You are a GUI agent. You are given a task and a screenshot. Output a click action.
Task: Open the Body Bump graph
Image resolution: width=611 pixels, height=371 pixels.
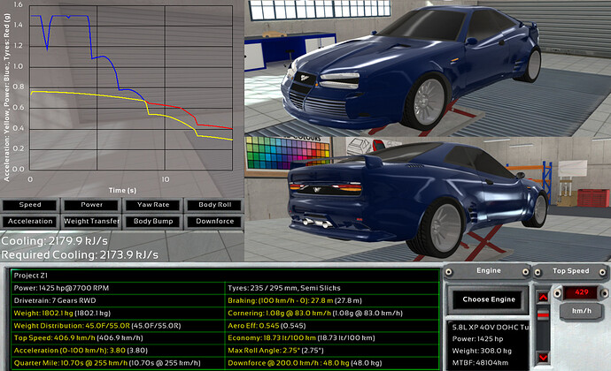(x=153, y=222)
